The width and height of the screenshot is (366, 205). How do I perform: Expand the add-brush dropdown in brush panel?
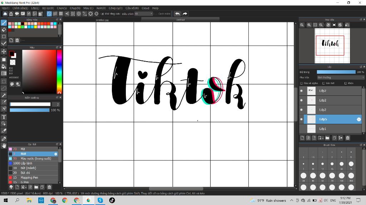(x=26, y=187)
